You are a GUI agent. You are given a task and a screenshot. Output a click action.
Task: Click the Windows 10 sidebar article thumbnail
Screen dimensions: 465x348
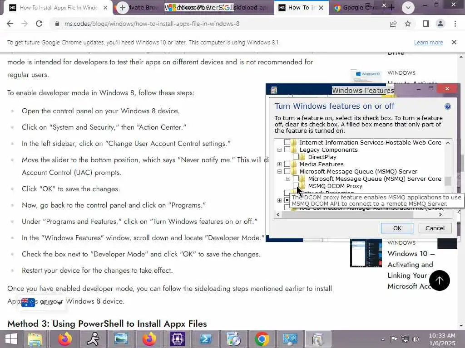pos(366,253)
